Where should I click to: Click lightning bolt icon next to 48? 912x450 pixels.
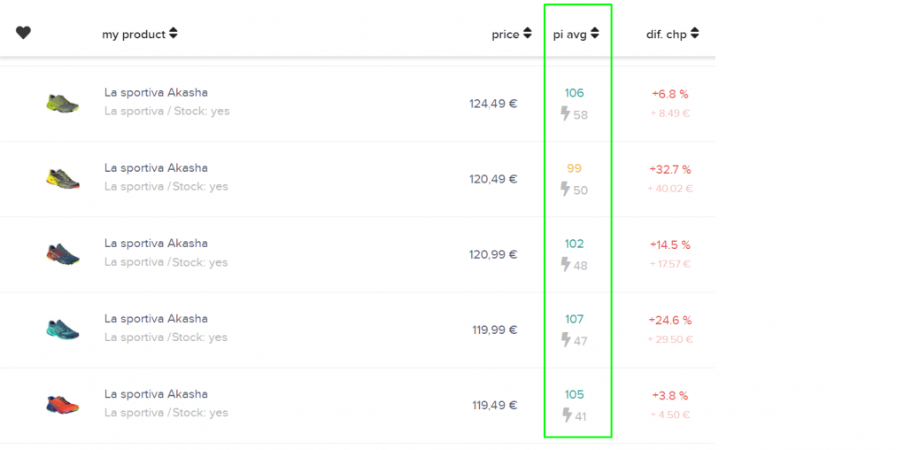coord(565,264)
